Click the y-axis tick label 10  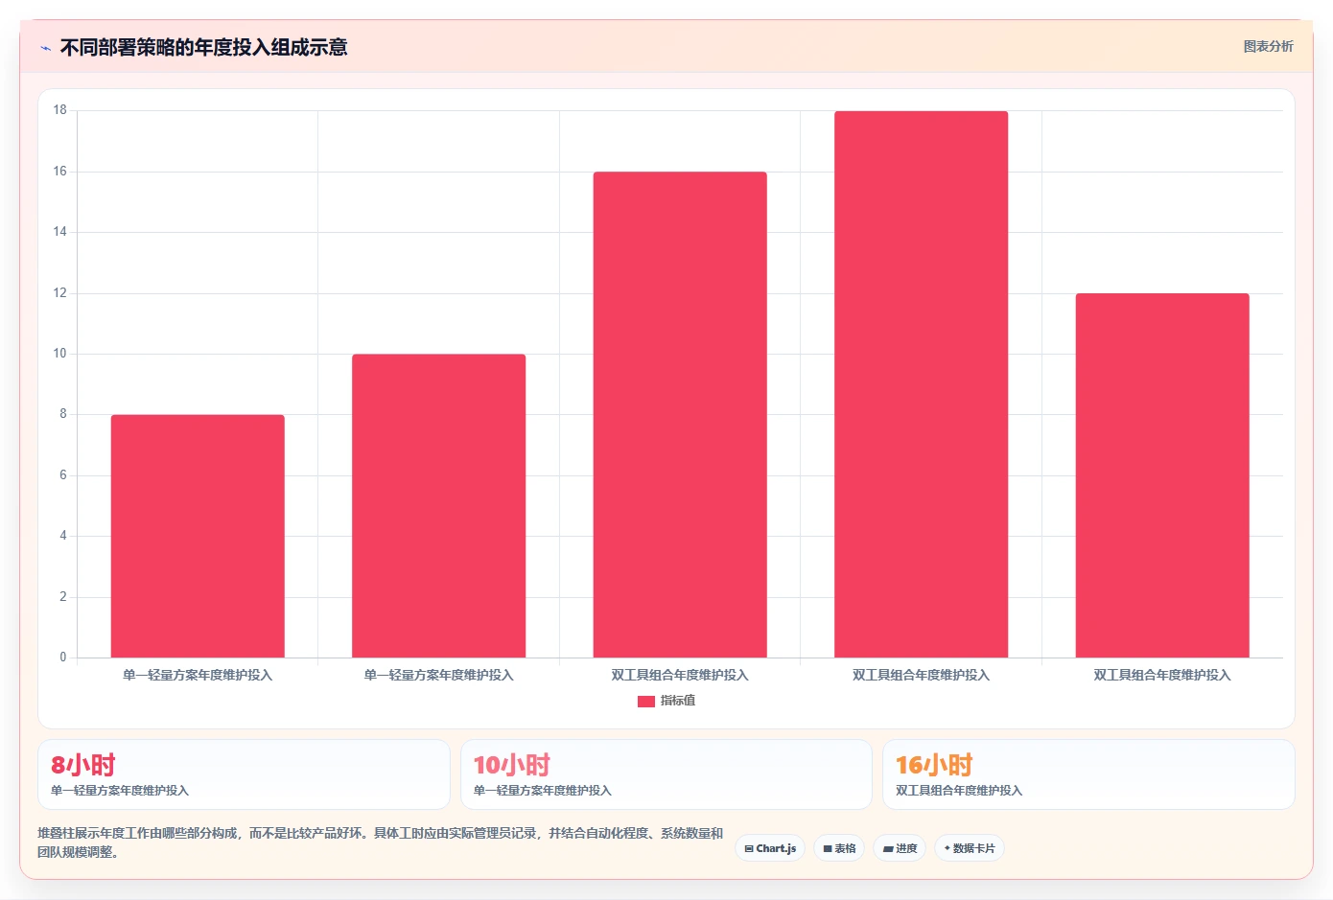pos(59,354)
